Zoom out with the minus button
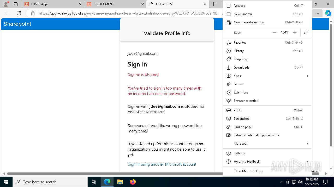 click(x=274, y=32)
